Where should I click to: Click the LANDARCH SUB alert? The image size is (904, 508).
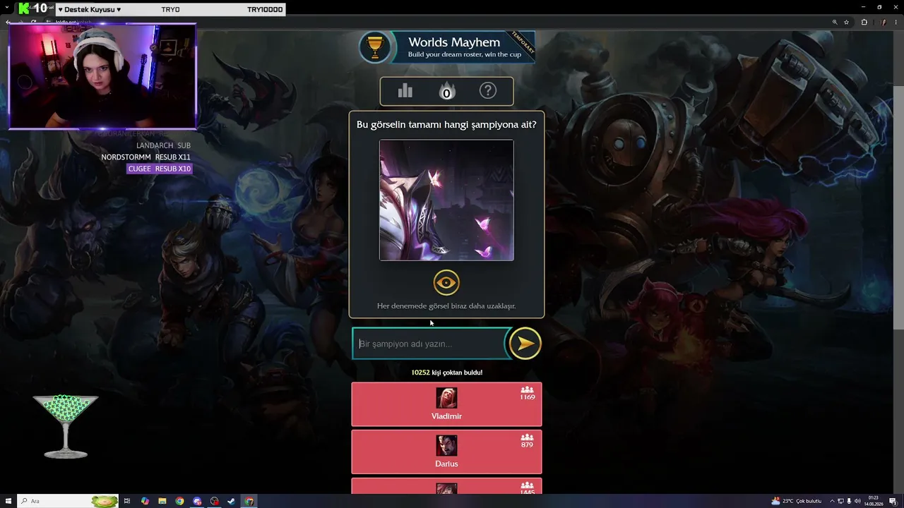tap(164, 145)
